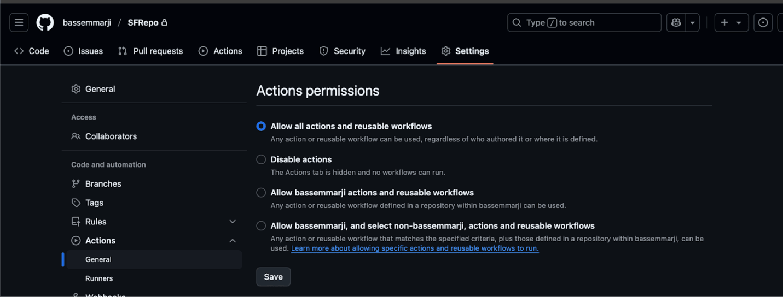This screenshot has height=297, width=783.
Task: Open the create new plus dropdown
Action: coord(731,22)
